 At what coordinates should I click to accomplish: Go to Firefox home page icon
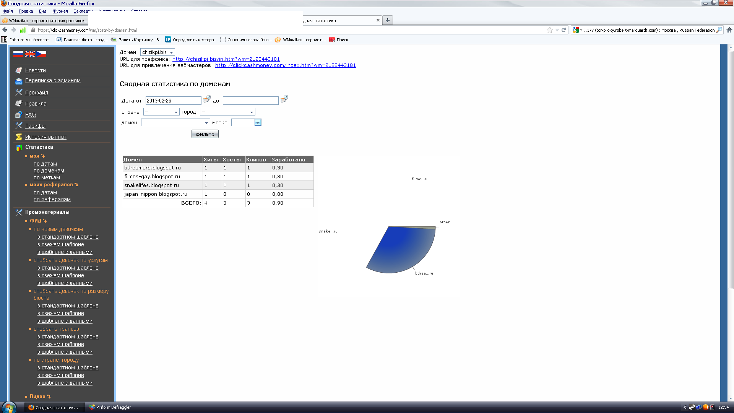click(729, 30)
